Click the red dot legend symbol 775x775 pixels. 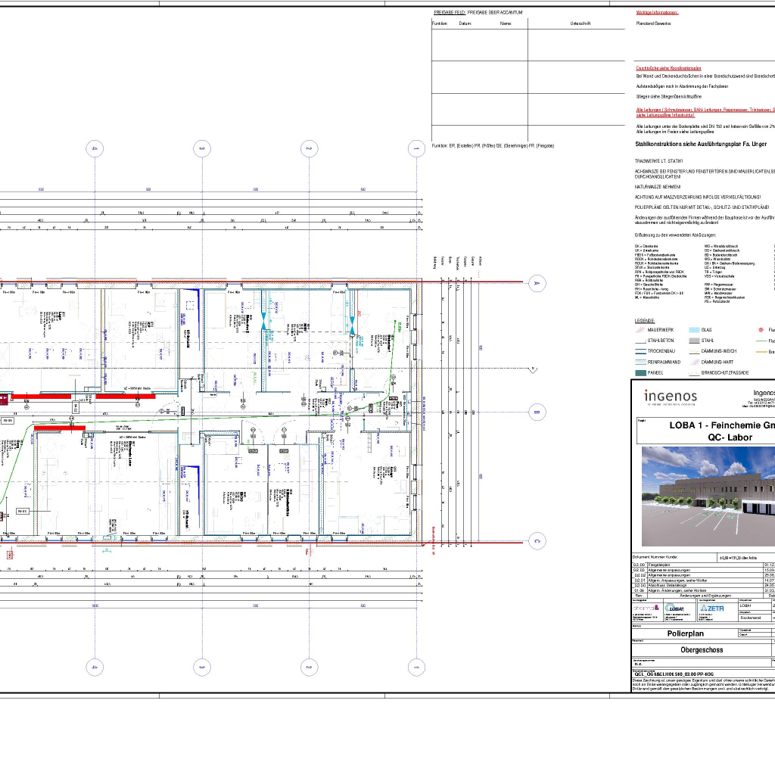(x=761, y=330)
